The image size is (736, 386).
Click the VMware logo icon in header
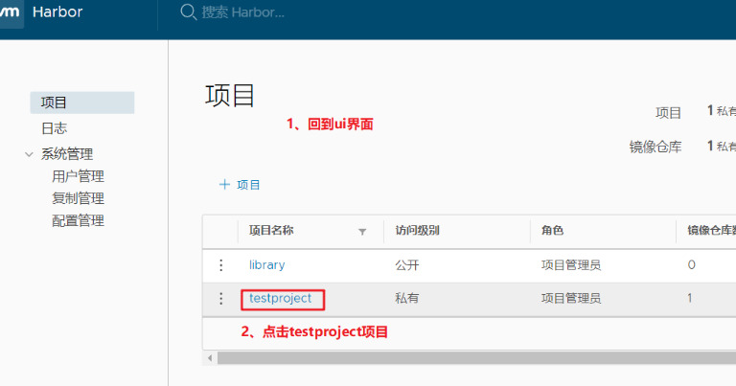tap(11, 12)
